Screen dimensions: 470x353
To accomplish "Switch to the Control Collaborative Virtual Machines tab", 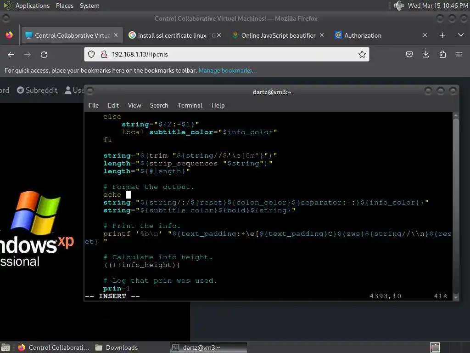I will (72, 35).
